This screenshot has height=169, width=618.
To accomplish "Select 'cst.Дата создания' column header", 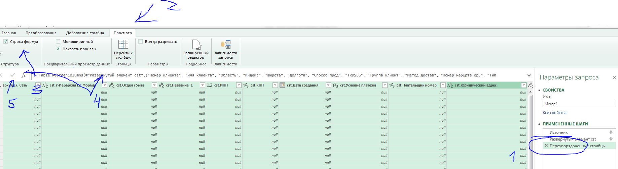I will pos(305,85).
